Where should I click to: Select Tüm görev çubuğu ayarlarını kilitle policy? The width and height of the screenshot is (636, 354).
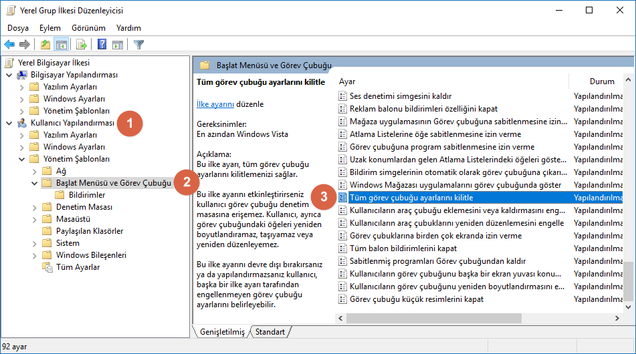(x=480, y=198)
